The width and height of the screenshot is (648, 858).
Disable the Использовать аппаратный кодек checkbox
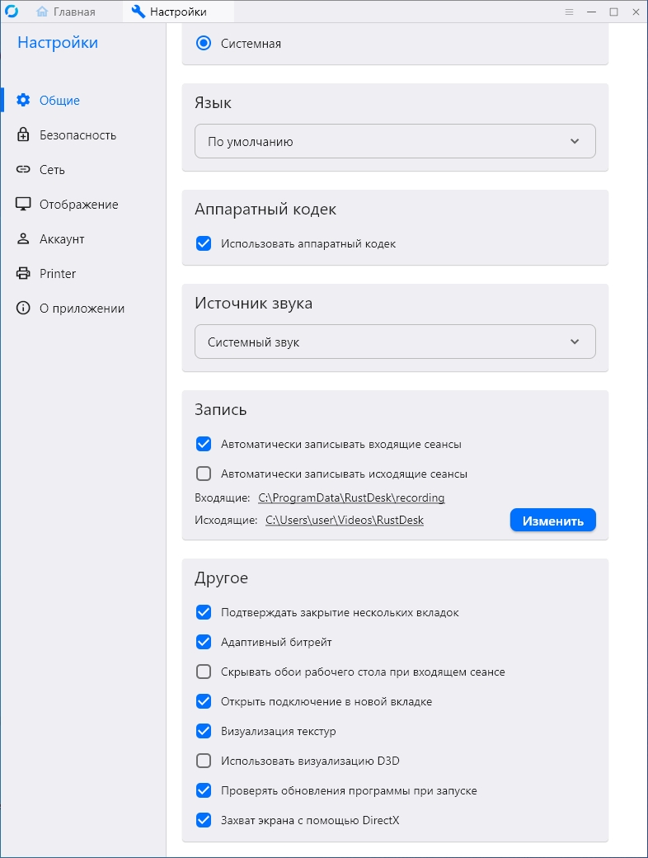[204, 243]
